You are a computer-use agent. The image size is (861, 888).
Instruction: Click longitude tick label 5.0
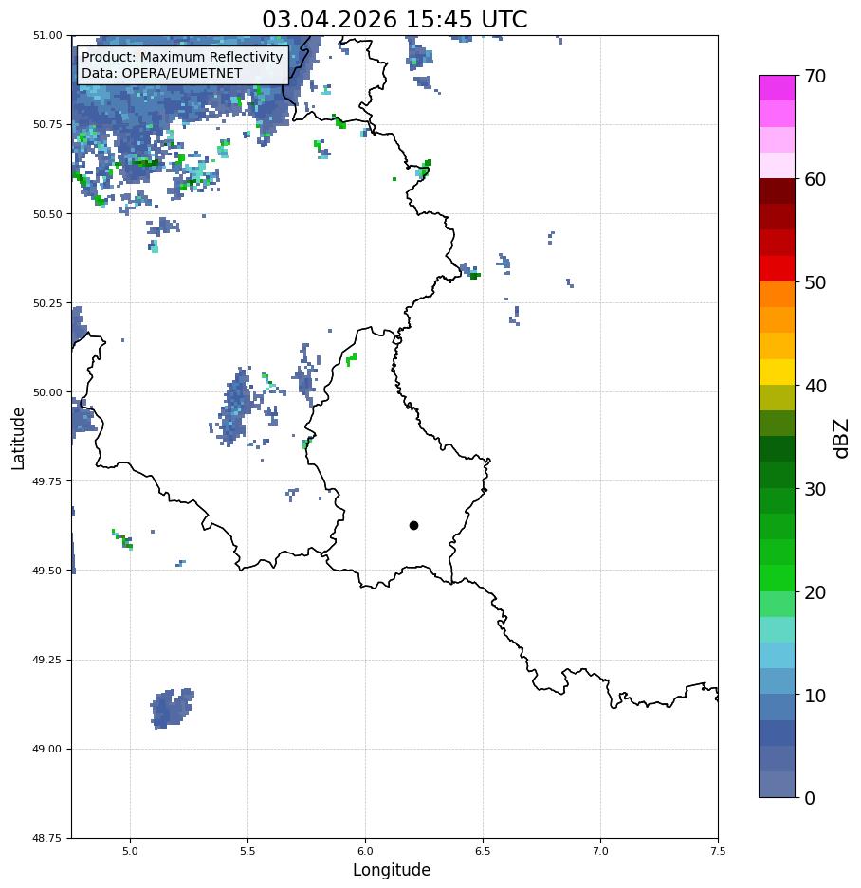[130, 851]
